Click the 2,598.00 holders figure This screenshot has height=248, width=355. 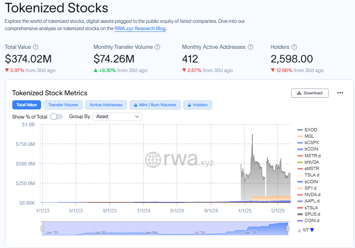point(292,59)
